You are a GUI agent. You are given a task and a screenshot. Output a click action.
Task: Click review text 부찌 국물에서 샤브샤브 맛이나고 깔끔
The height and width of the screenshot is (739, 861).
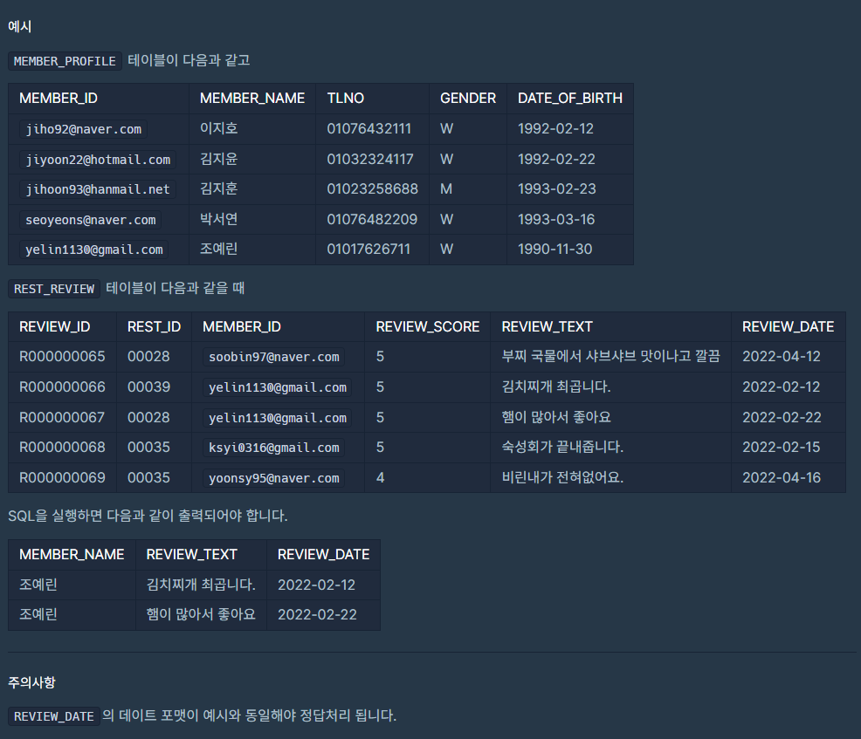point(610,356)
